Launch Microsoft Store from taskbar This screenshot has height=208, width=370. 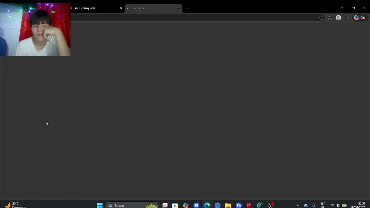click(175, 205)
